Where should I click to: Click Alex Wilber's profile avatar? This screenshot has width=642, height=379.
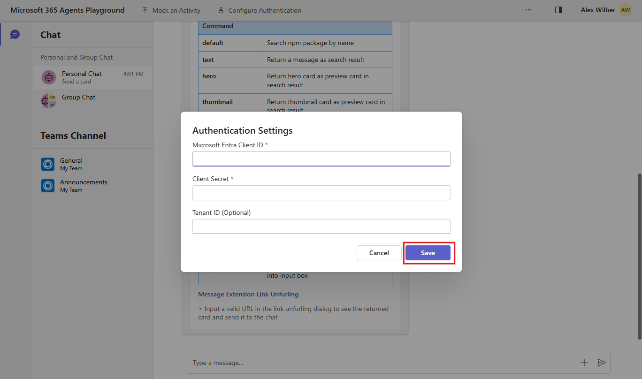(x=625, y=9)
